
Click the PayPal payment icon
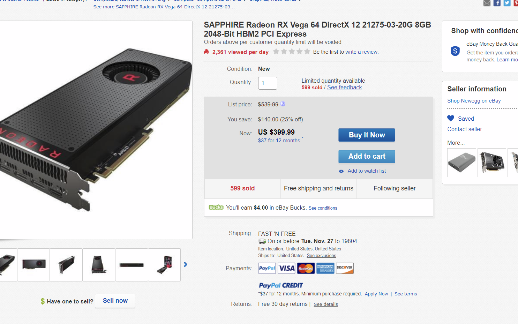point(267,268)
